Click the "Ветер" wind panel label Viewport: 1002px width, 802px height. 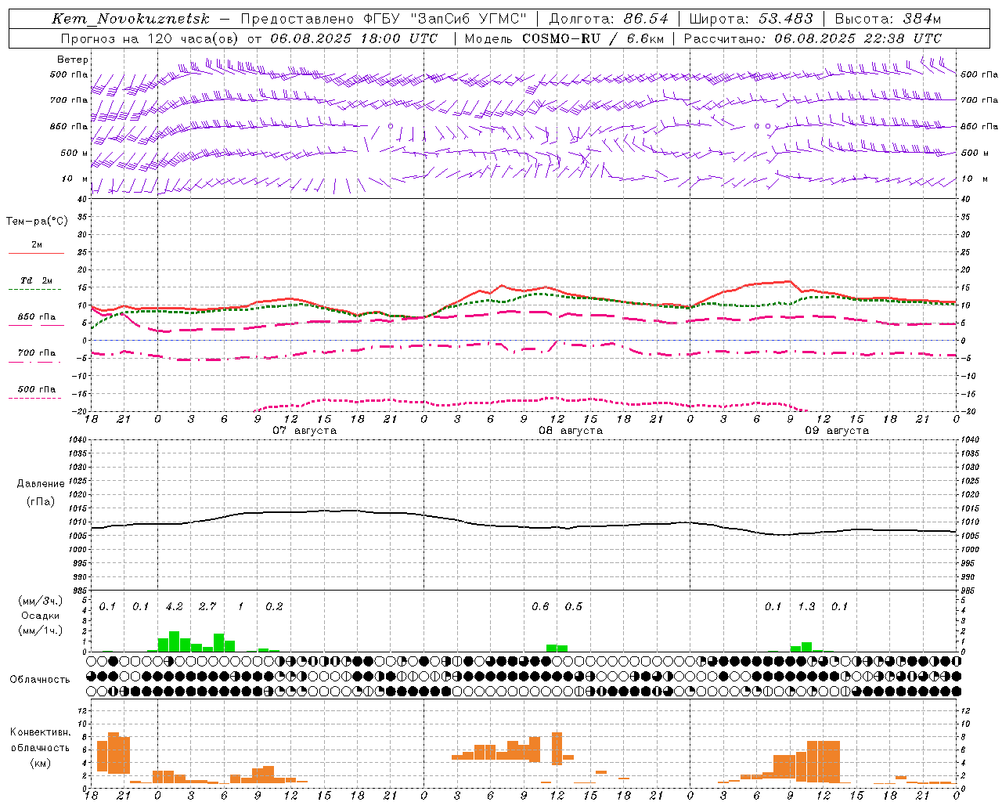(73, 60)
